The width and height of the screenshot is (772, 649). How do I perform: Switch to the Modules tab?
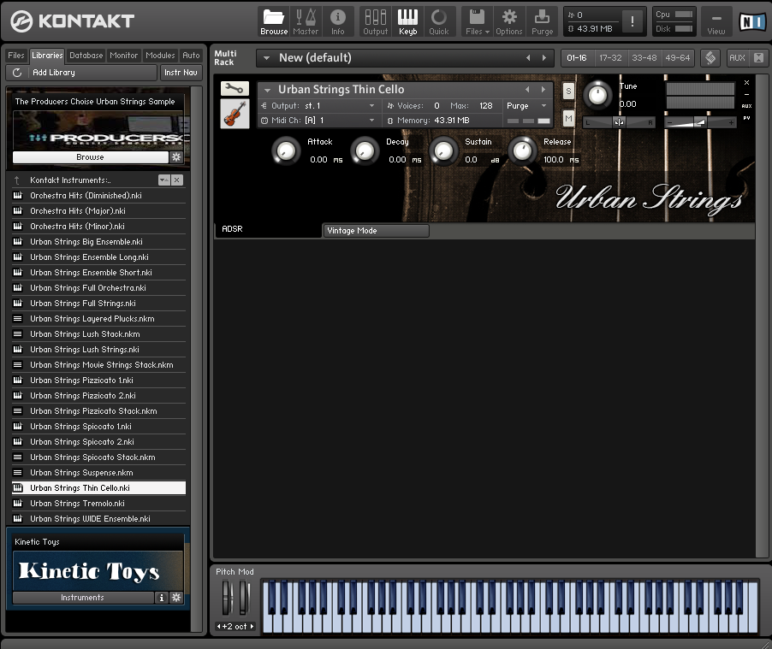[x=160, y=56]
